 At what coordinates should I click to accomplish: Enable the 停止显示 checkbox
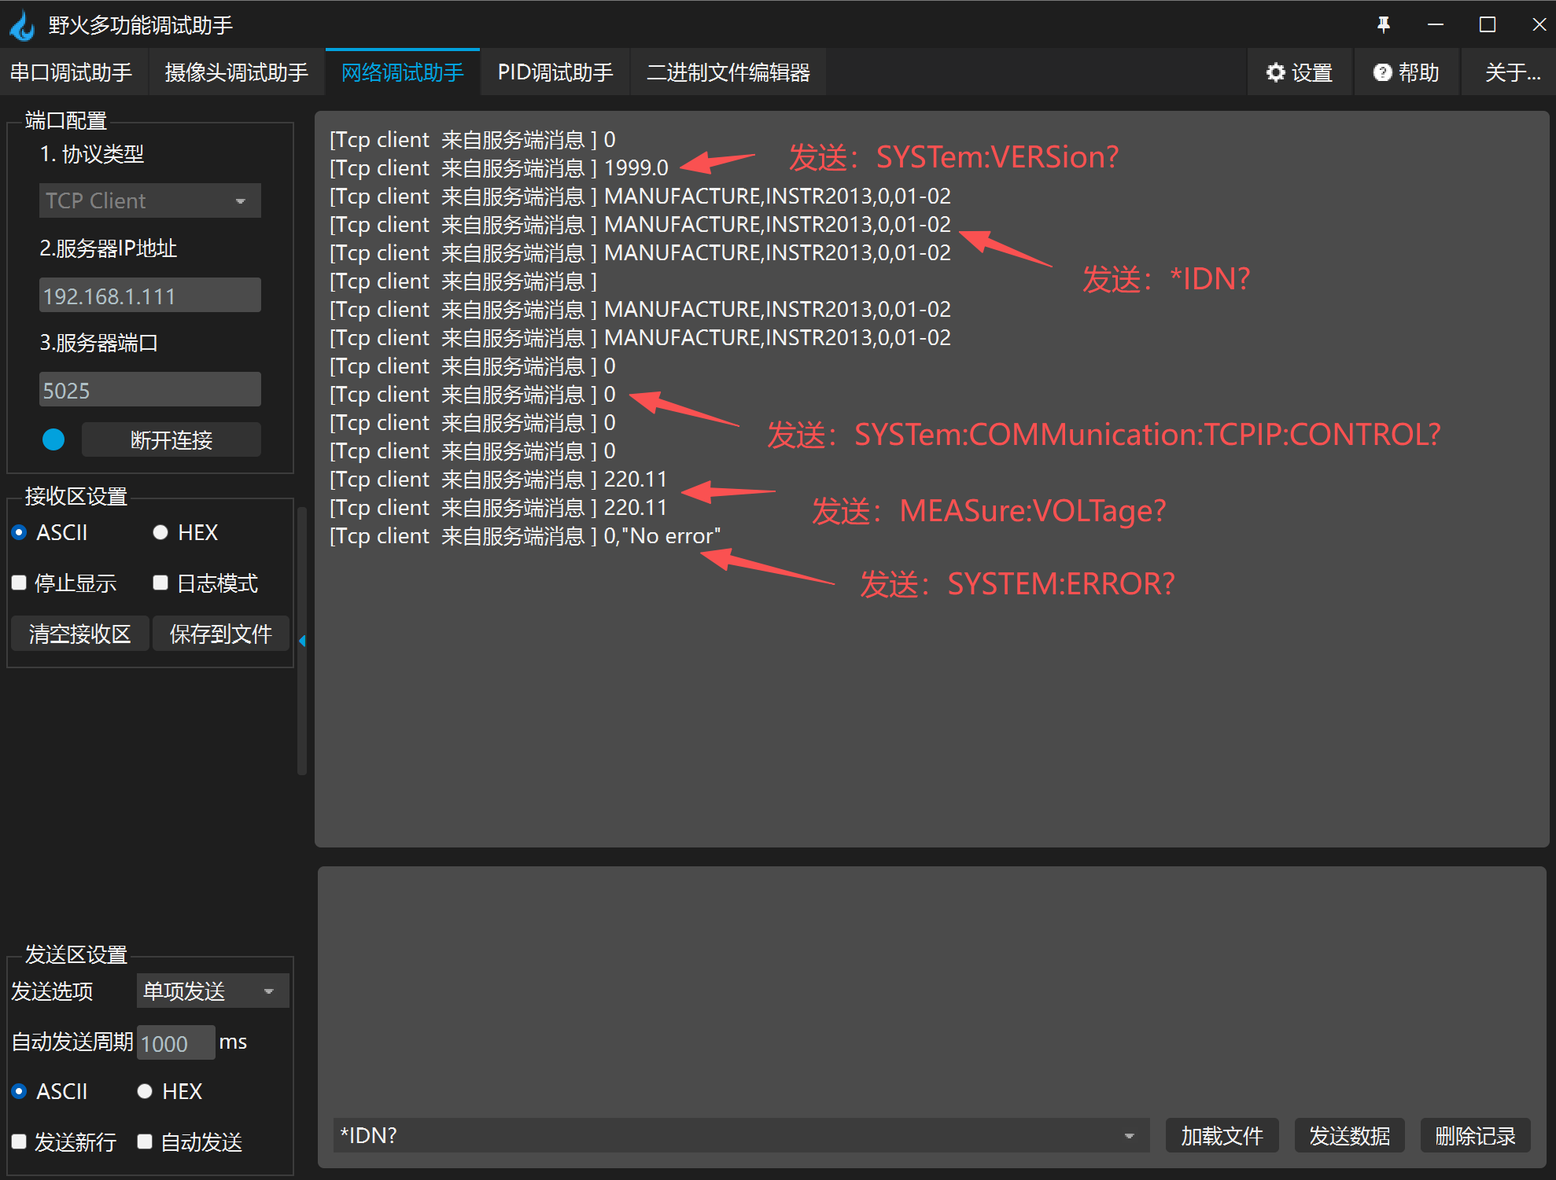click(20, 583)
